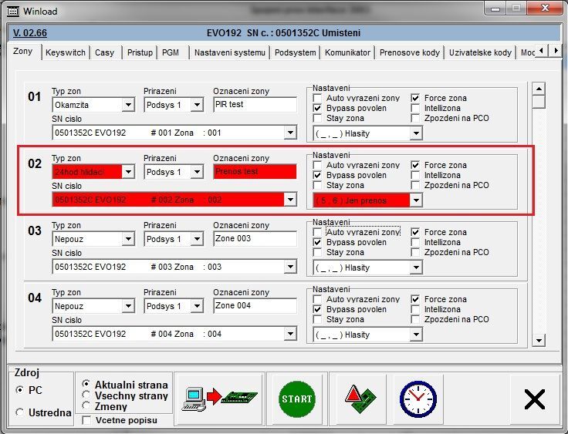Open Typ zon dropdown for zone 01
Viewport: 568px width, 434px height.
(128, 106)
